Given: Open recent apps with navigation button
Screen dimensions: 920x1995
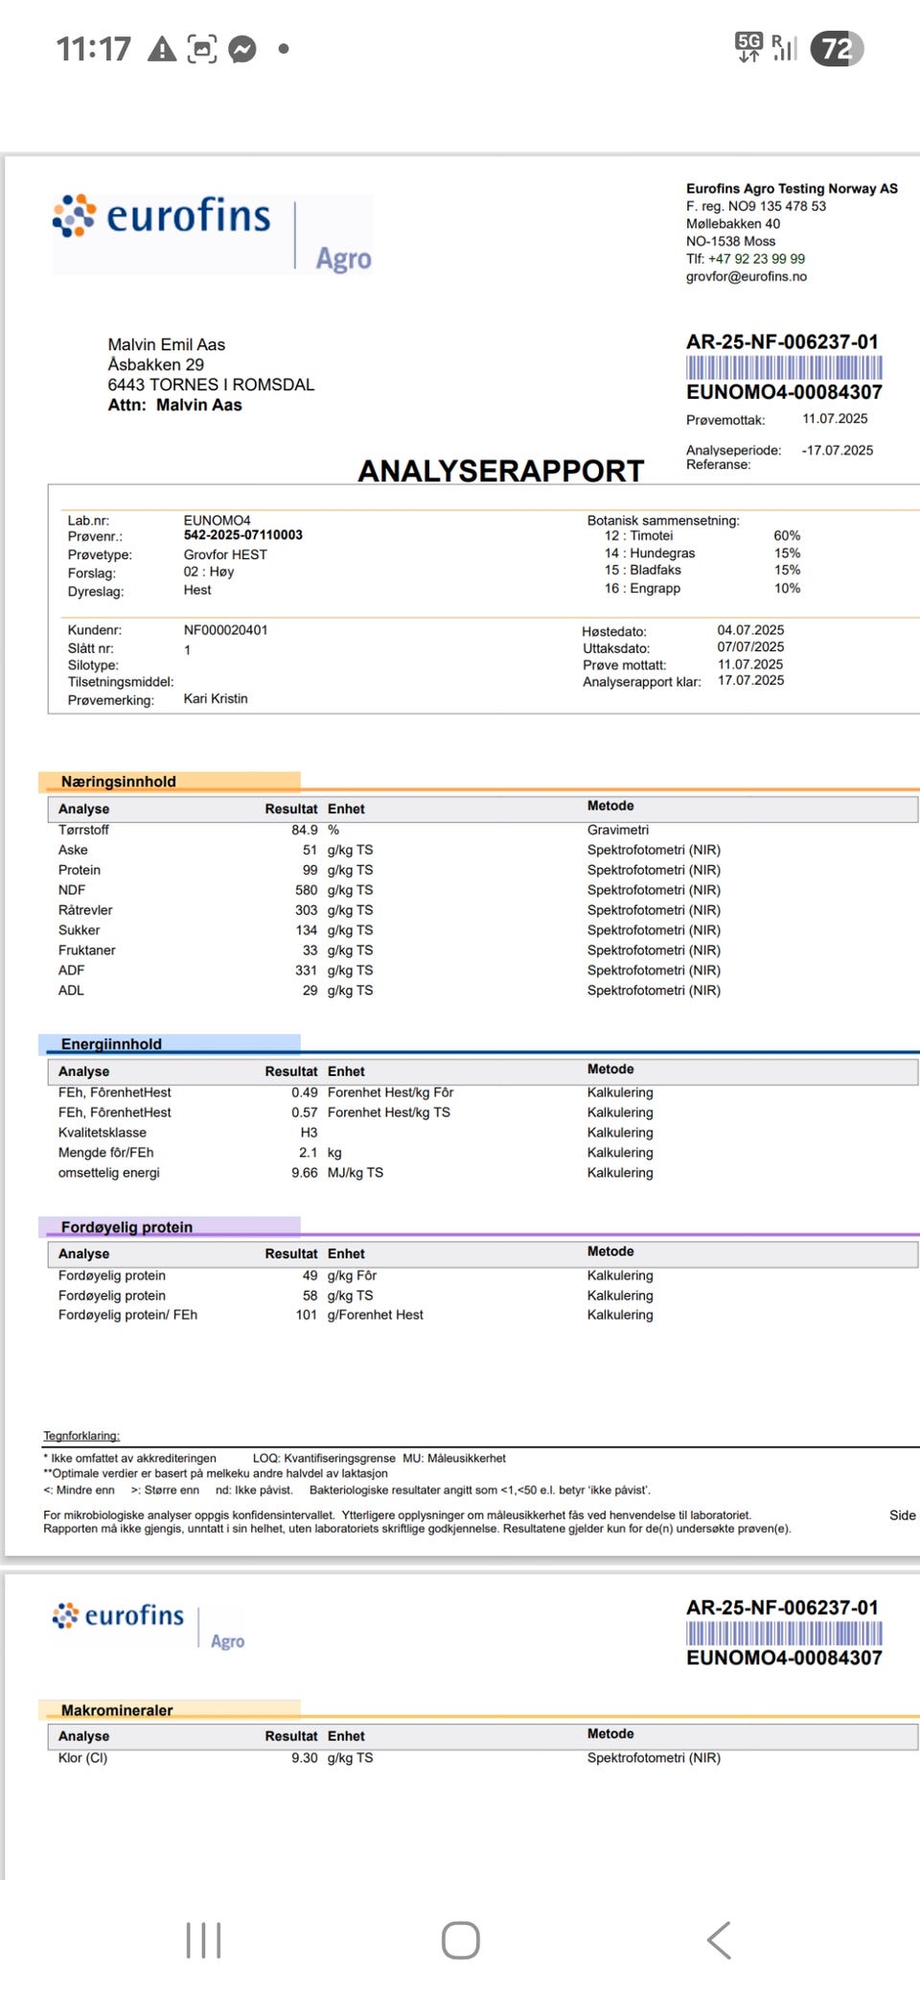Looking at the screenshot, I should pyautogui.click(x=203, y=1939).
